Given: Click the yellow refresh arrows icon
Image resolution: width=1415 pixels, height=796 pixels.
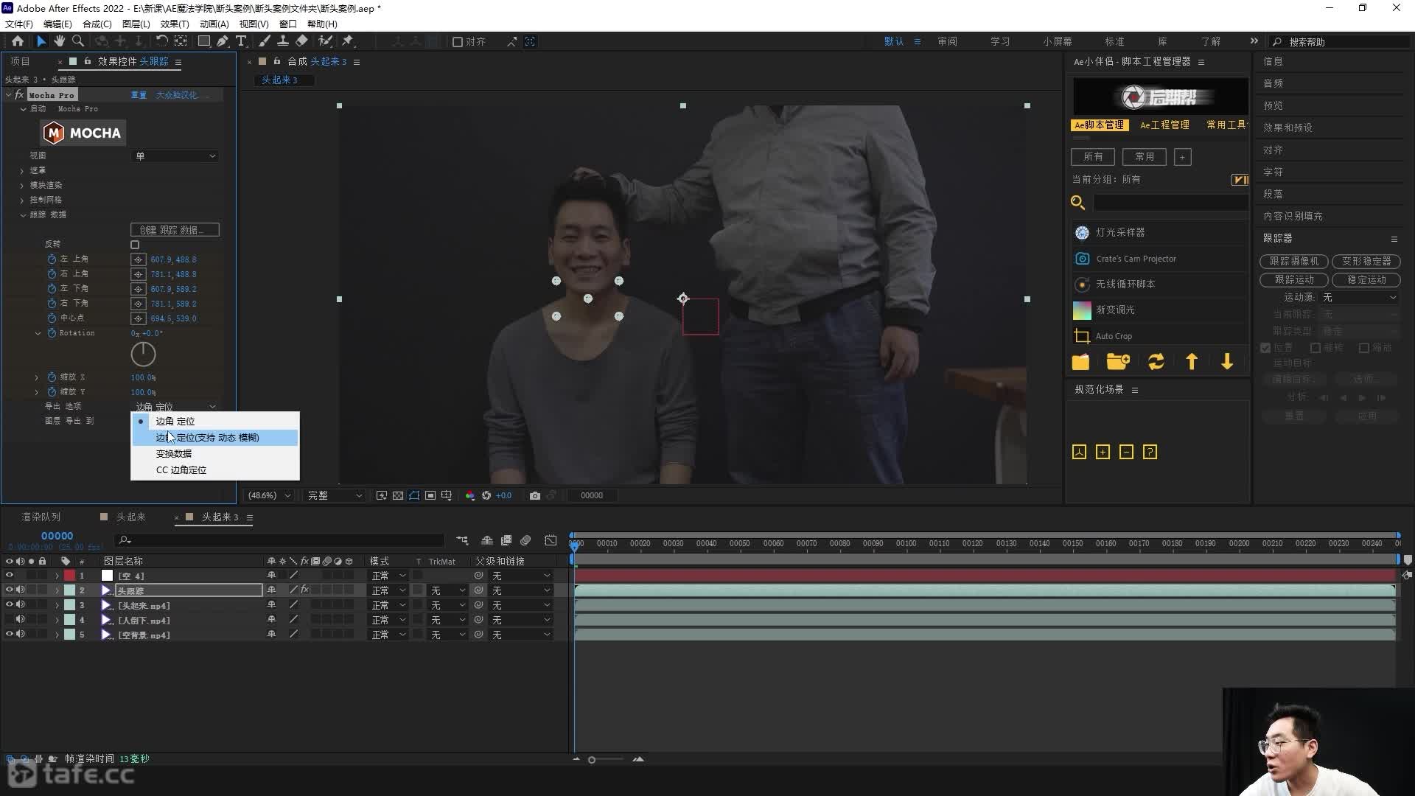Looking at the screenshot, I should tap(1156, 362).
